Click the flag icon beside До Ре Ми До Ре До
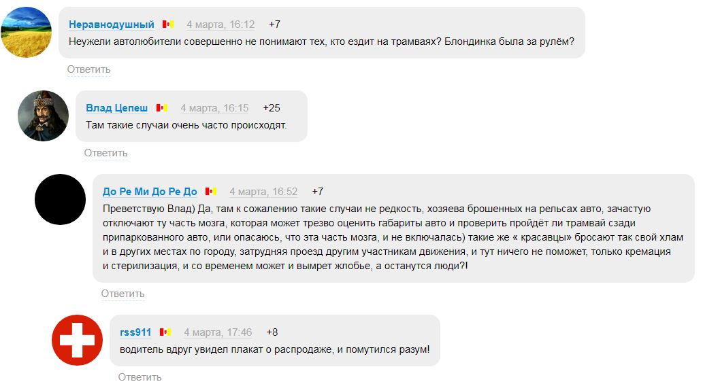 [211, 192]
